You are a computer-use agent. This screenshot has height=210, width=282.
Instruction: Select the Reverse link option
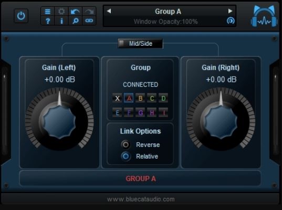pyautogui.click(x=126, y=144)
